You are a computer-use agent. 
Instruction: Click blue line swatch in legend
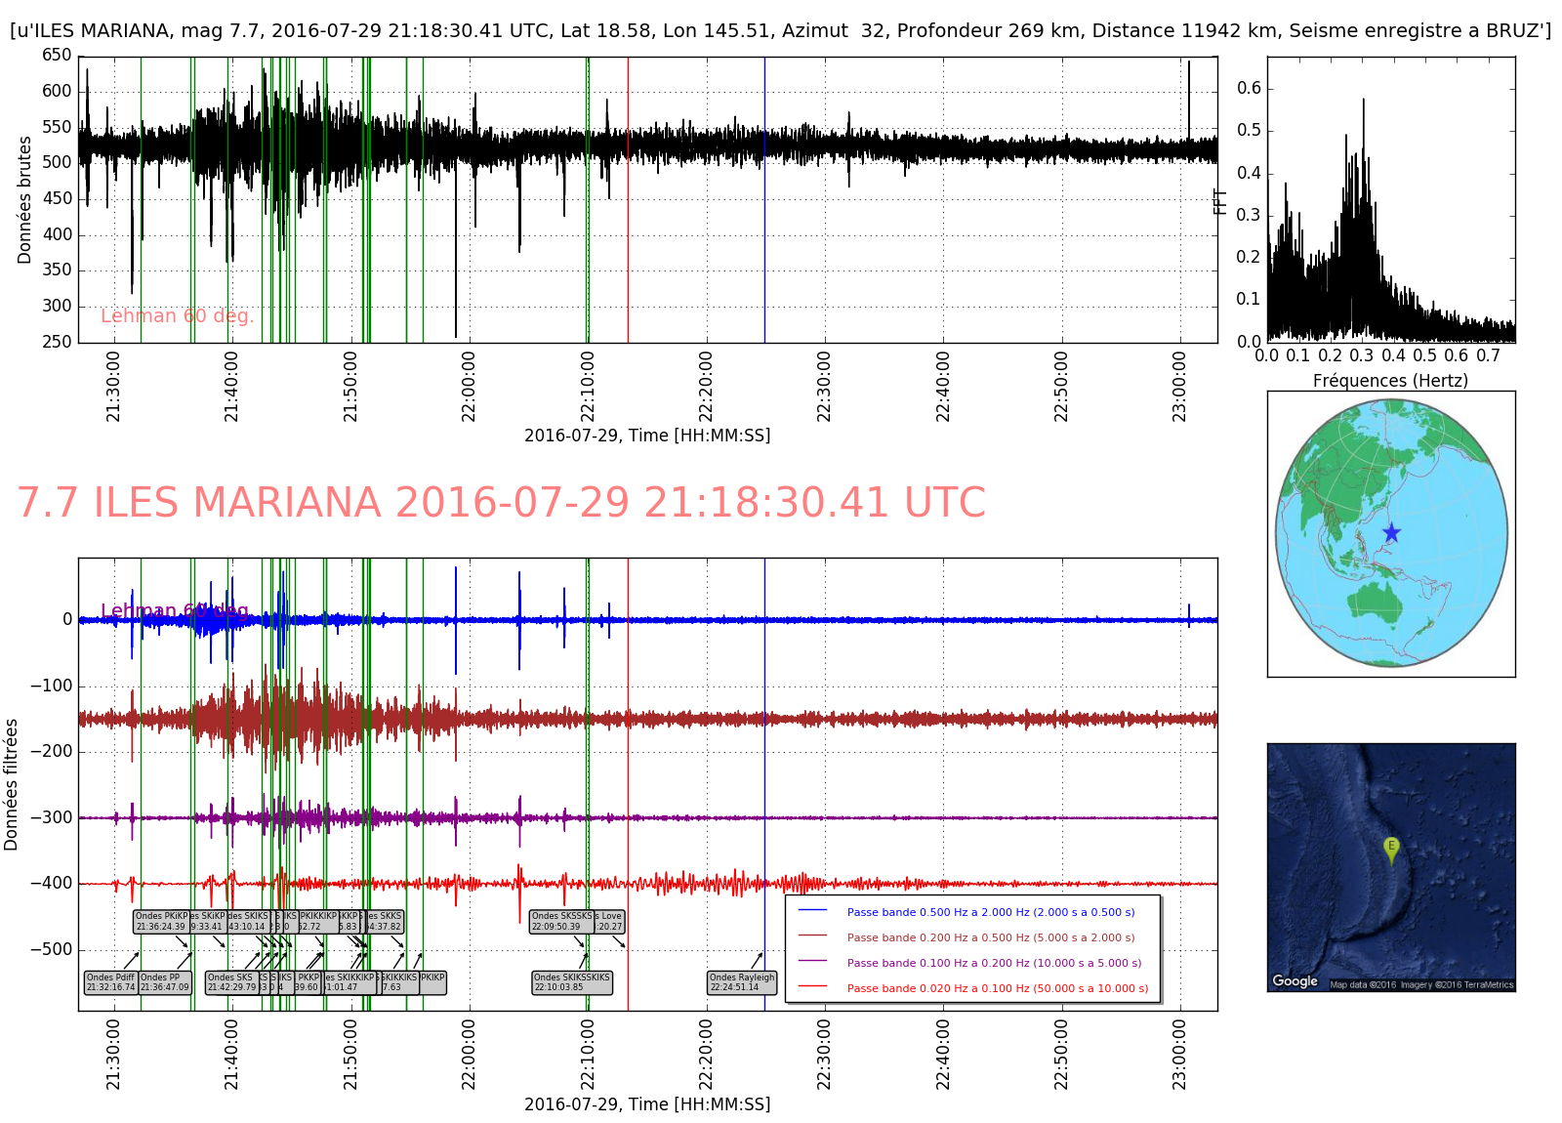812,911
